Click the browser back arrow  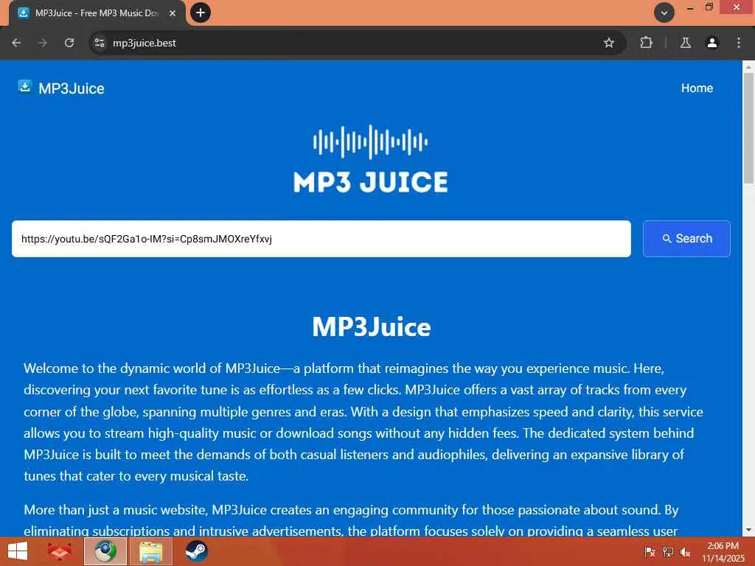tap(16, 43)
